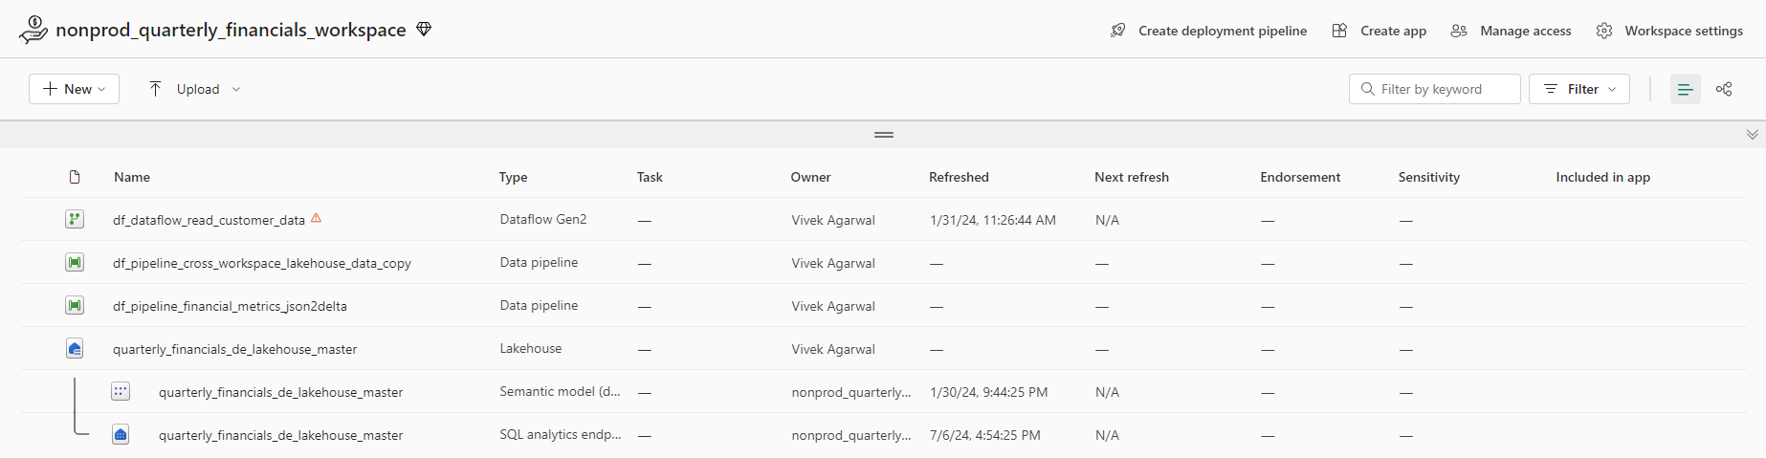Click the Filter by keyword search field
Image resolution: width=1766 pixels, height=458 pixels.
coord(1435,89)
